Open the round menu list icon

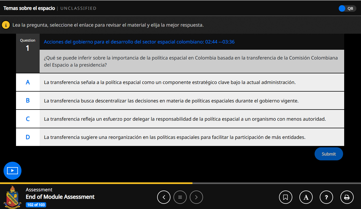pos(180,197)
